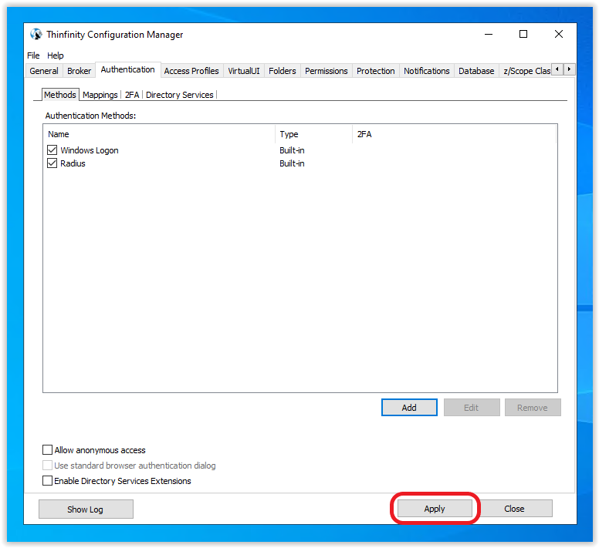Click the 2FA column header
This screenshot has height=548, width=599.
pos(454,134)
